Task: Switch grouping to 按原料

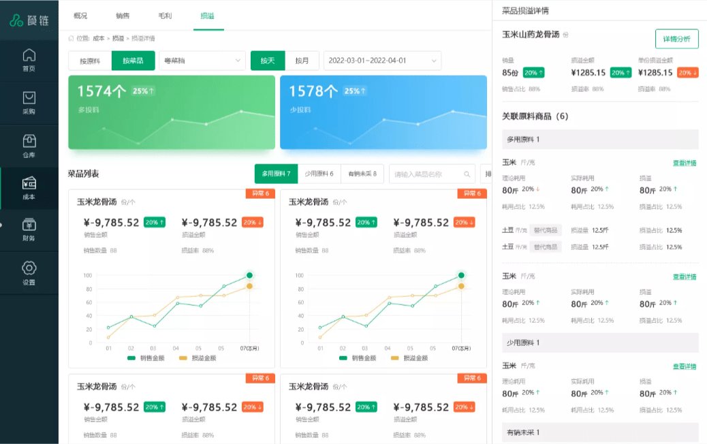Action: (90, 61)
